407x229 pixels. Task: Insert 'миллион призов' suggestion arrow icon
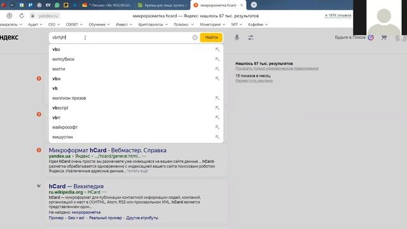click(217, 98)
